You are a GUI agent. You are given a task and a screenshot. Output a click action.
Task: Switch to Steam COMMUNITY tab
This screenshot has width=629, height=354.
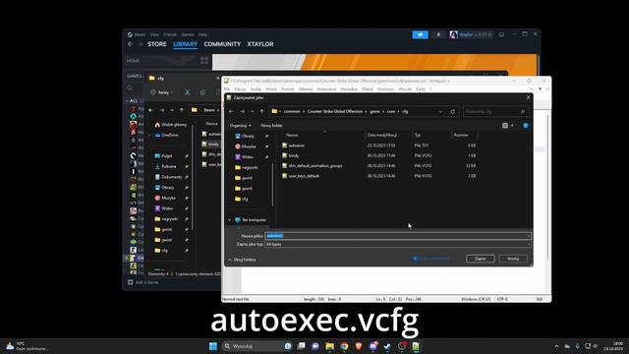pyautogui.click(x=222, y=44)
